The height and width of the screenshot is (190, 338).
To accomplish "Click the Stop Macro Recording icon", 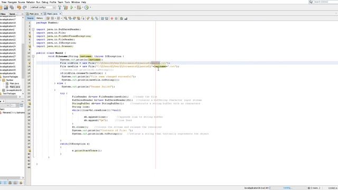I will (116, 18).
